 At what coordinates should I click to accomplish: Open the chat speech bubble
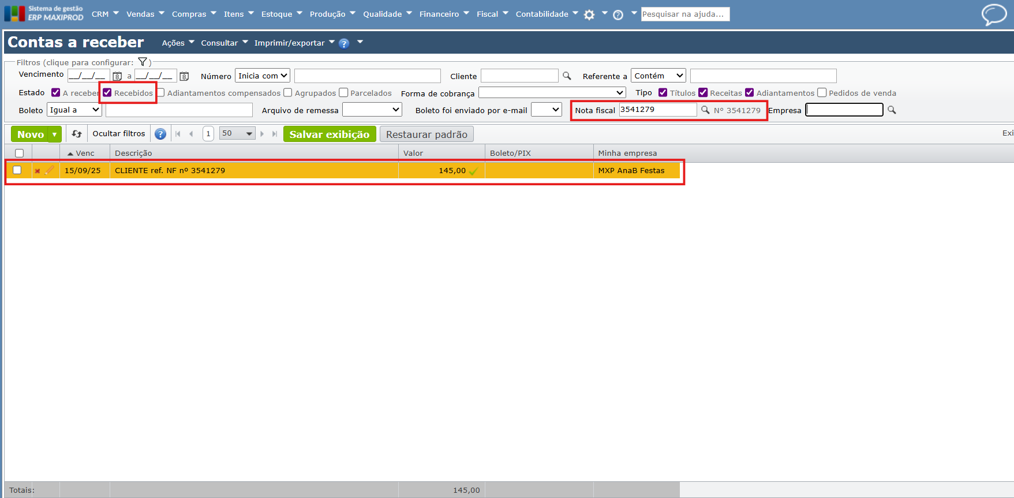coord(994,14)
